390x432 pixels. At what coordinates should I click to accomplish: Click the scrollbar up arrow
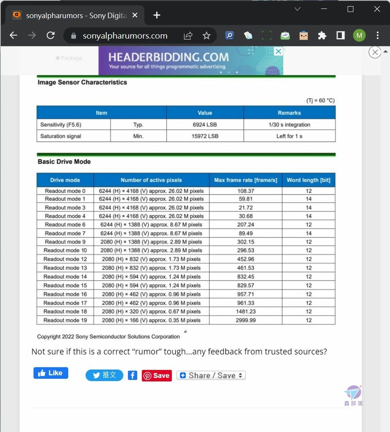pos(385,51)
